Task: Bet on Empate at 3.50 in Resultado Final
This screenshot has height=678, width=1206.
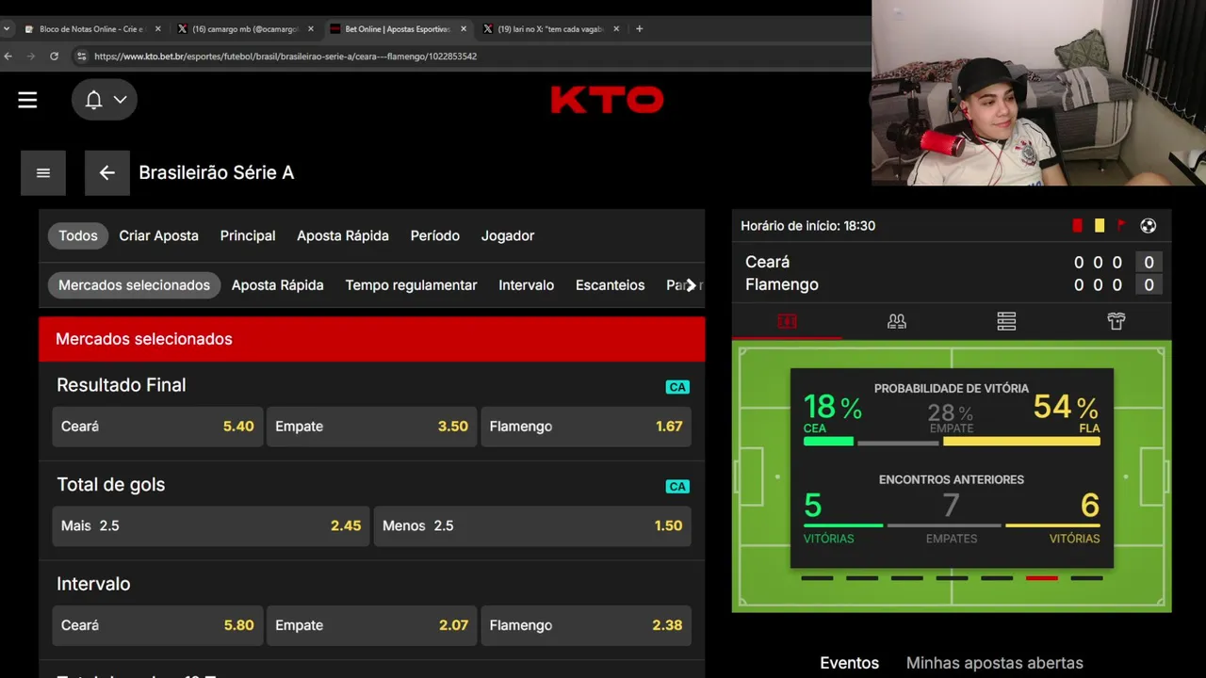Action: 371,427
